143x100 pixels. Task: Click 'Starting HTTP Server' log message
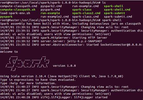pos(90,38)
